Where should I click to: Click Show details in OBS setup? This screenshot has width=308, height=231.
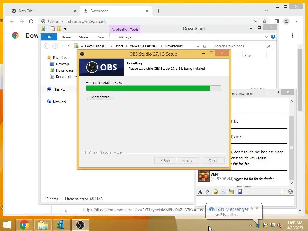tap(100, 97)
